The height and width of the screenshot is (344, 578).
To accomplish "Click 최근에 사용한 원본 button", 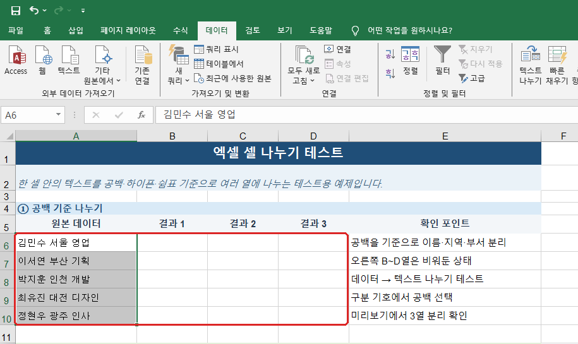I will click(232, 78).
